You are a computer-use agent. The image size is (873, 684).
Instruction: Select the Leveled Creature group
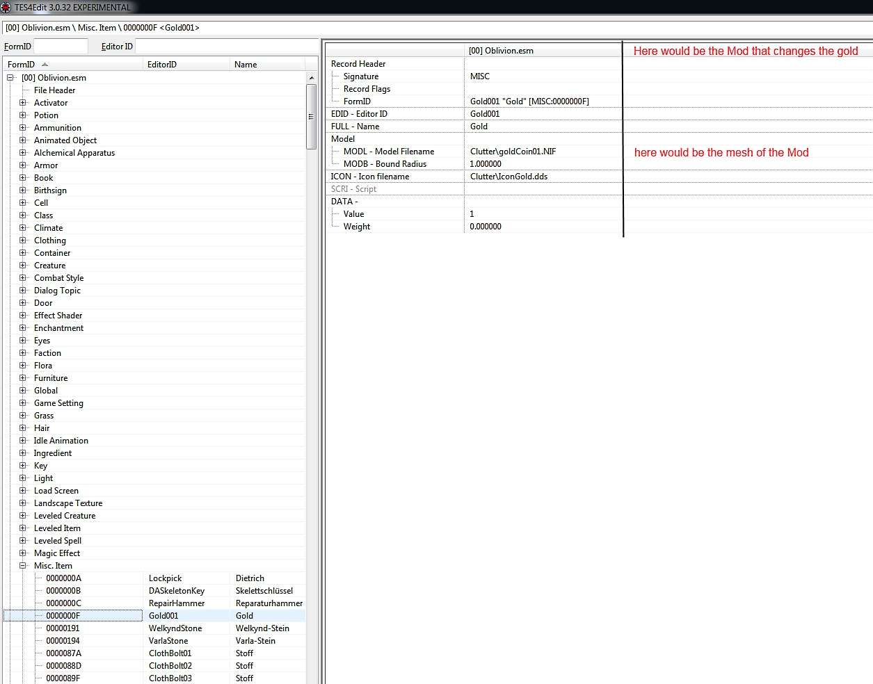click(x=65, y=516)
